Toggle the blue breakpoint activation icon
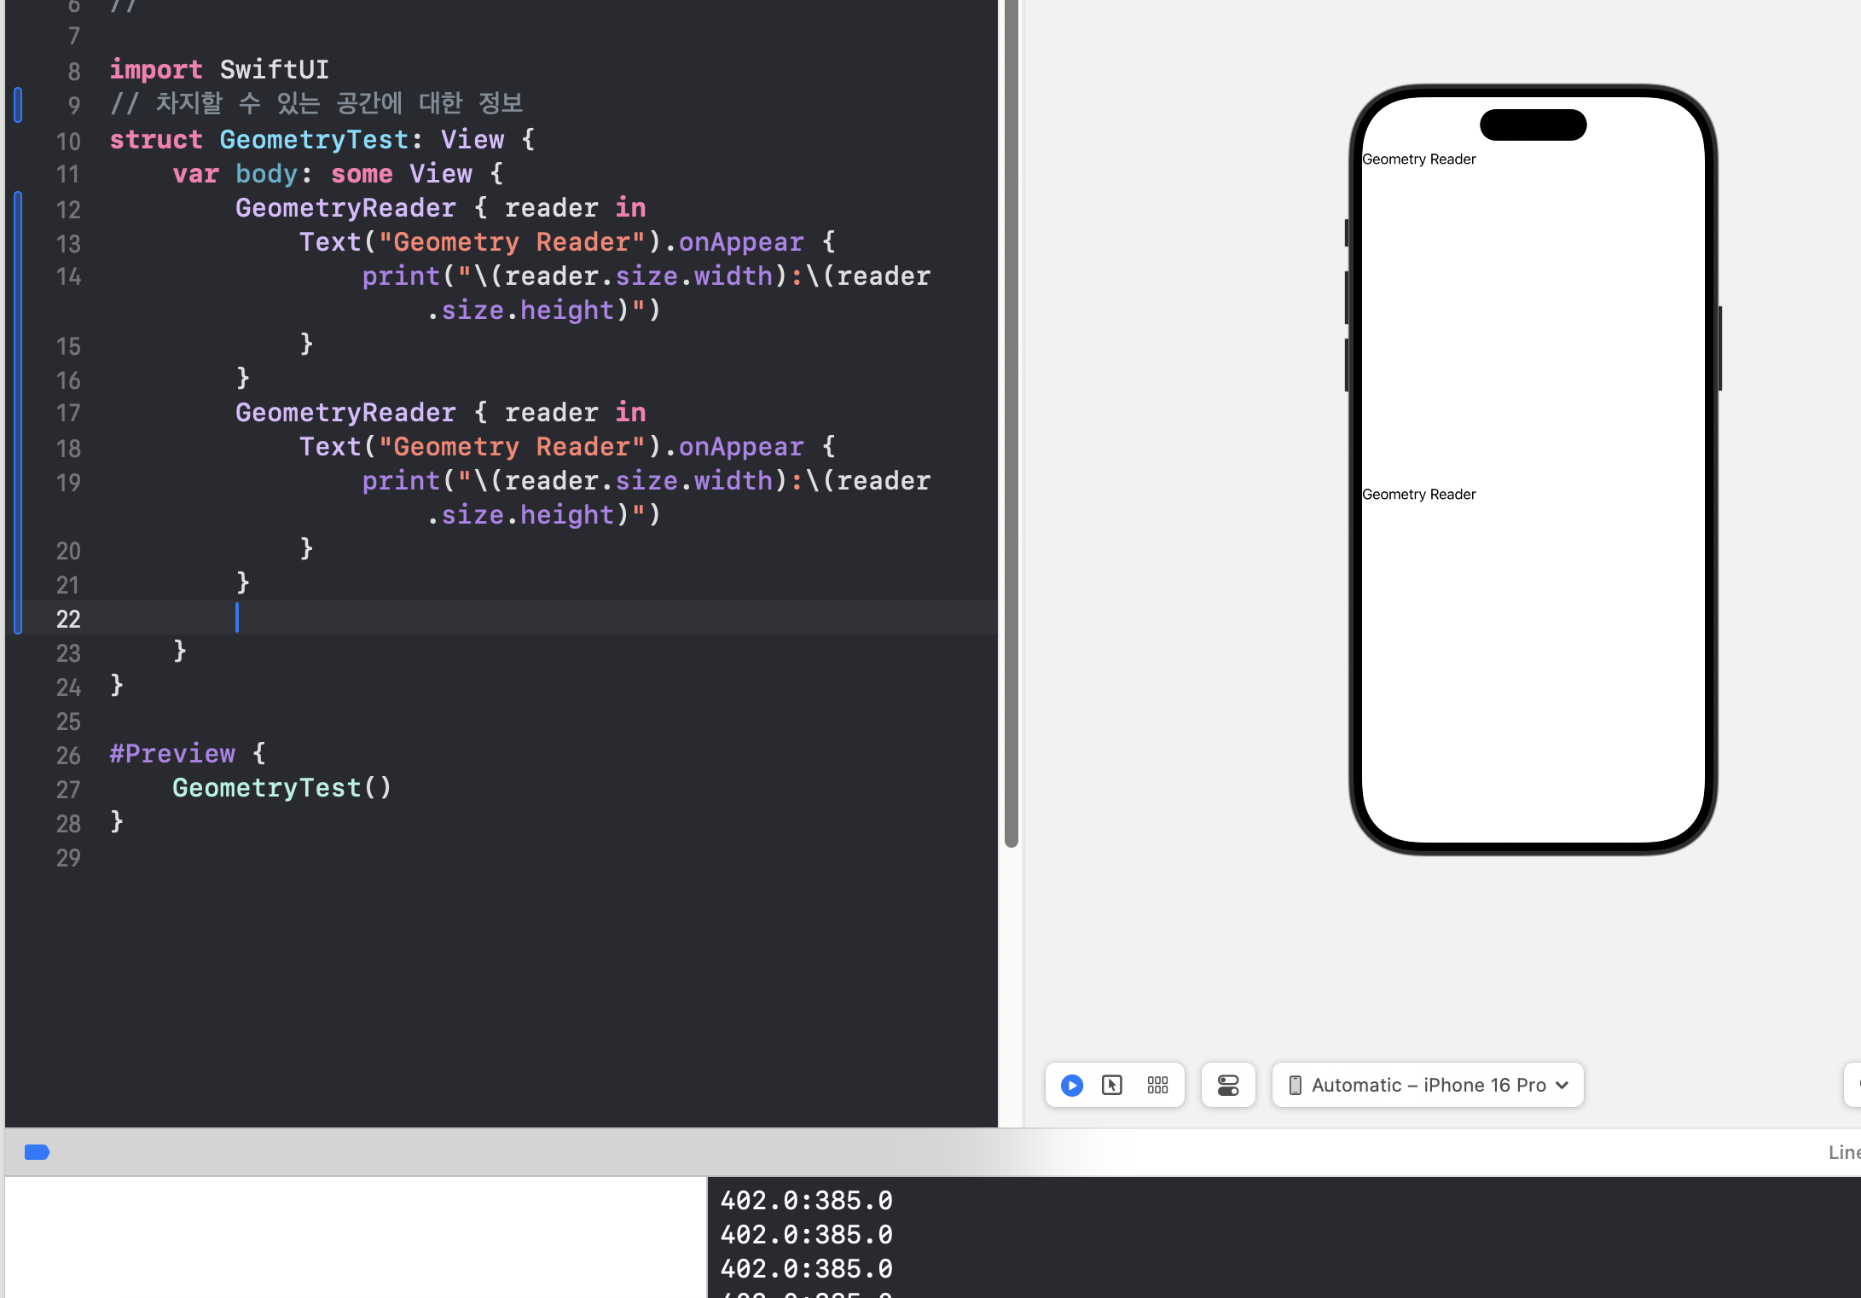1861x1298 pixels. pos(37,1152)
